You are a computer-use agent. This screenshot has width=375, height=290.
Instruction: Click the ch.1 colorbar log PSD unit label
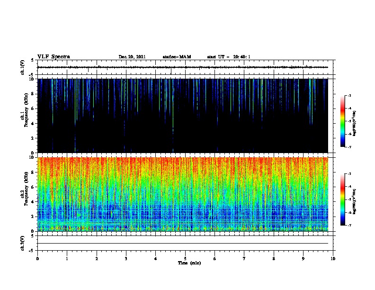[x=355, y=123]
